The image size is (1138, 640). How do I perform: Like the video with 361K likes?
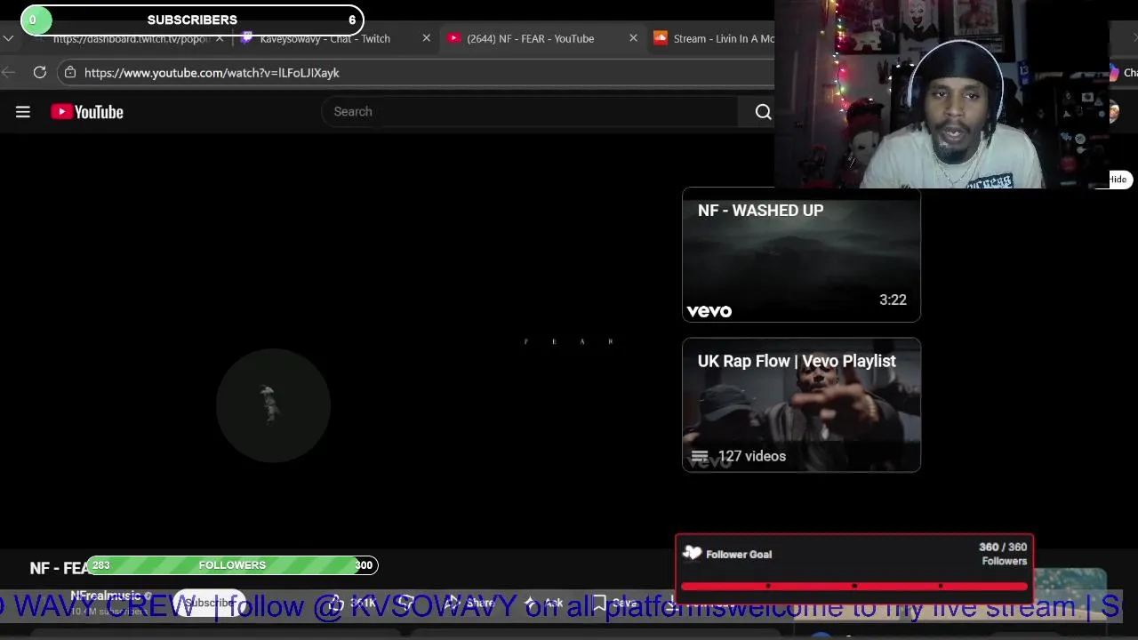click(353, 603)
